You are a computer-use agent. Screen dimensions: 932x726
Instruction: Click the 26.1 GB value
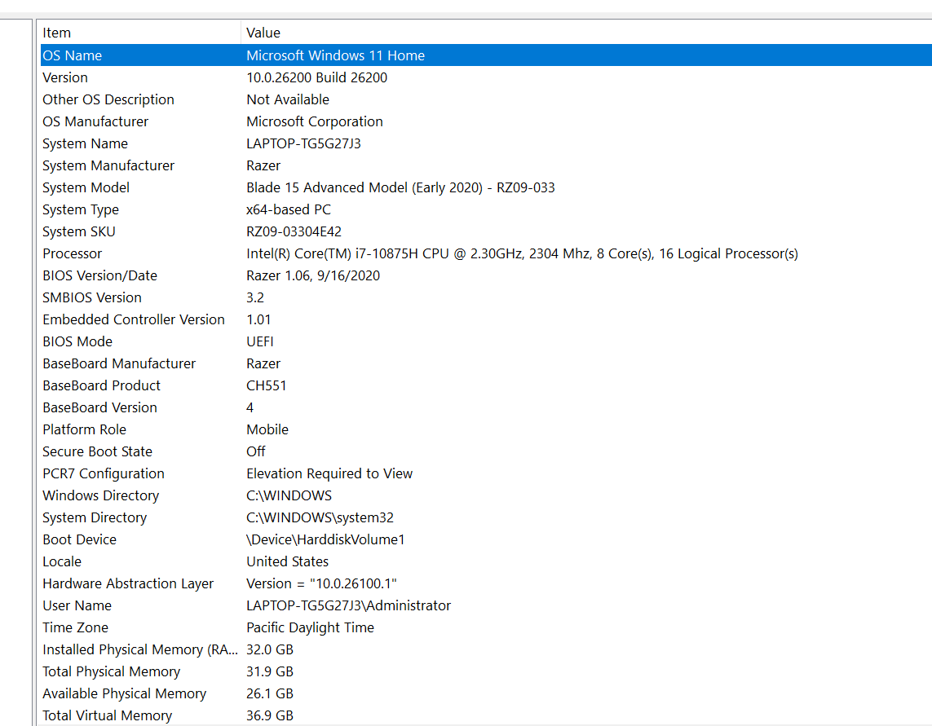pos(270,693)
